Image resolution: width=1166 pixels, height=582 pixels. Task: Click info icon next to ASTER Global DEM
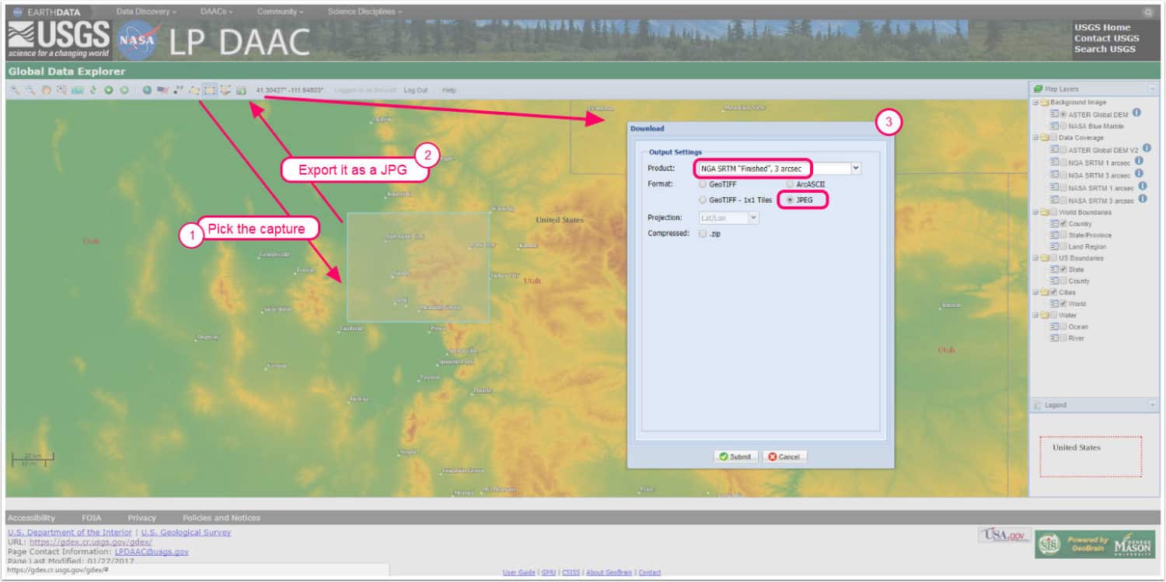point(1136,113)
